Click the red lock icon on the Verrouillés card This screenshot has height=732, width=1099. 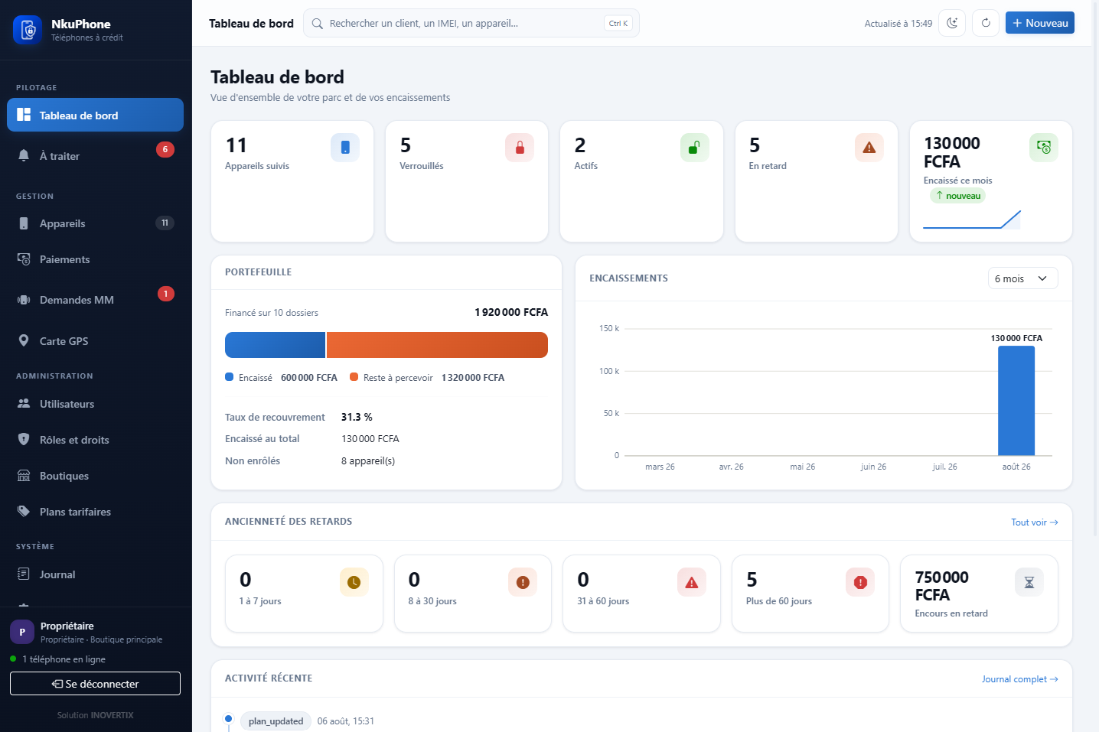[x=520, y=148]
